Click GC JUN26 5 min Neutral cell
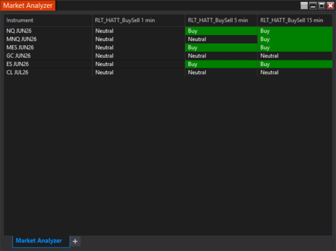Viewport: 336px width, 251px height. [x=221, y=56]
